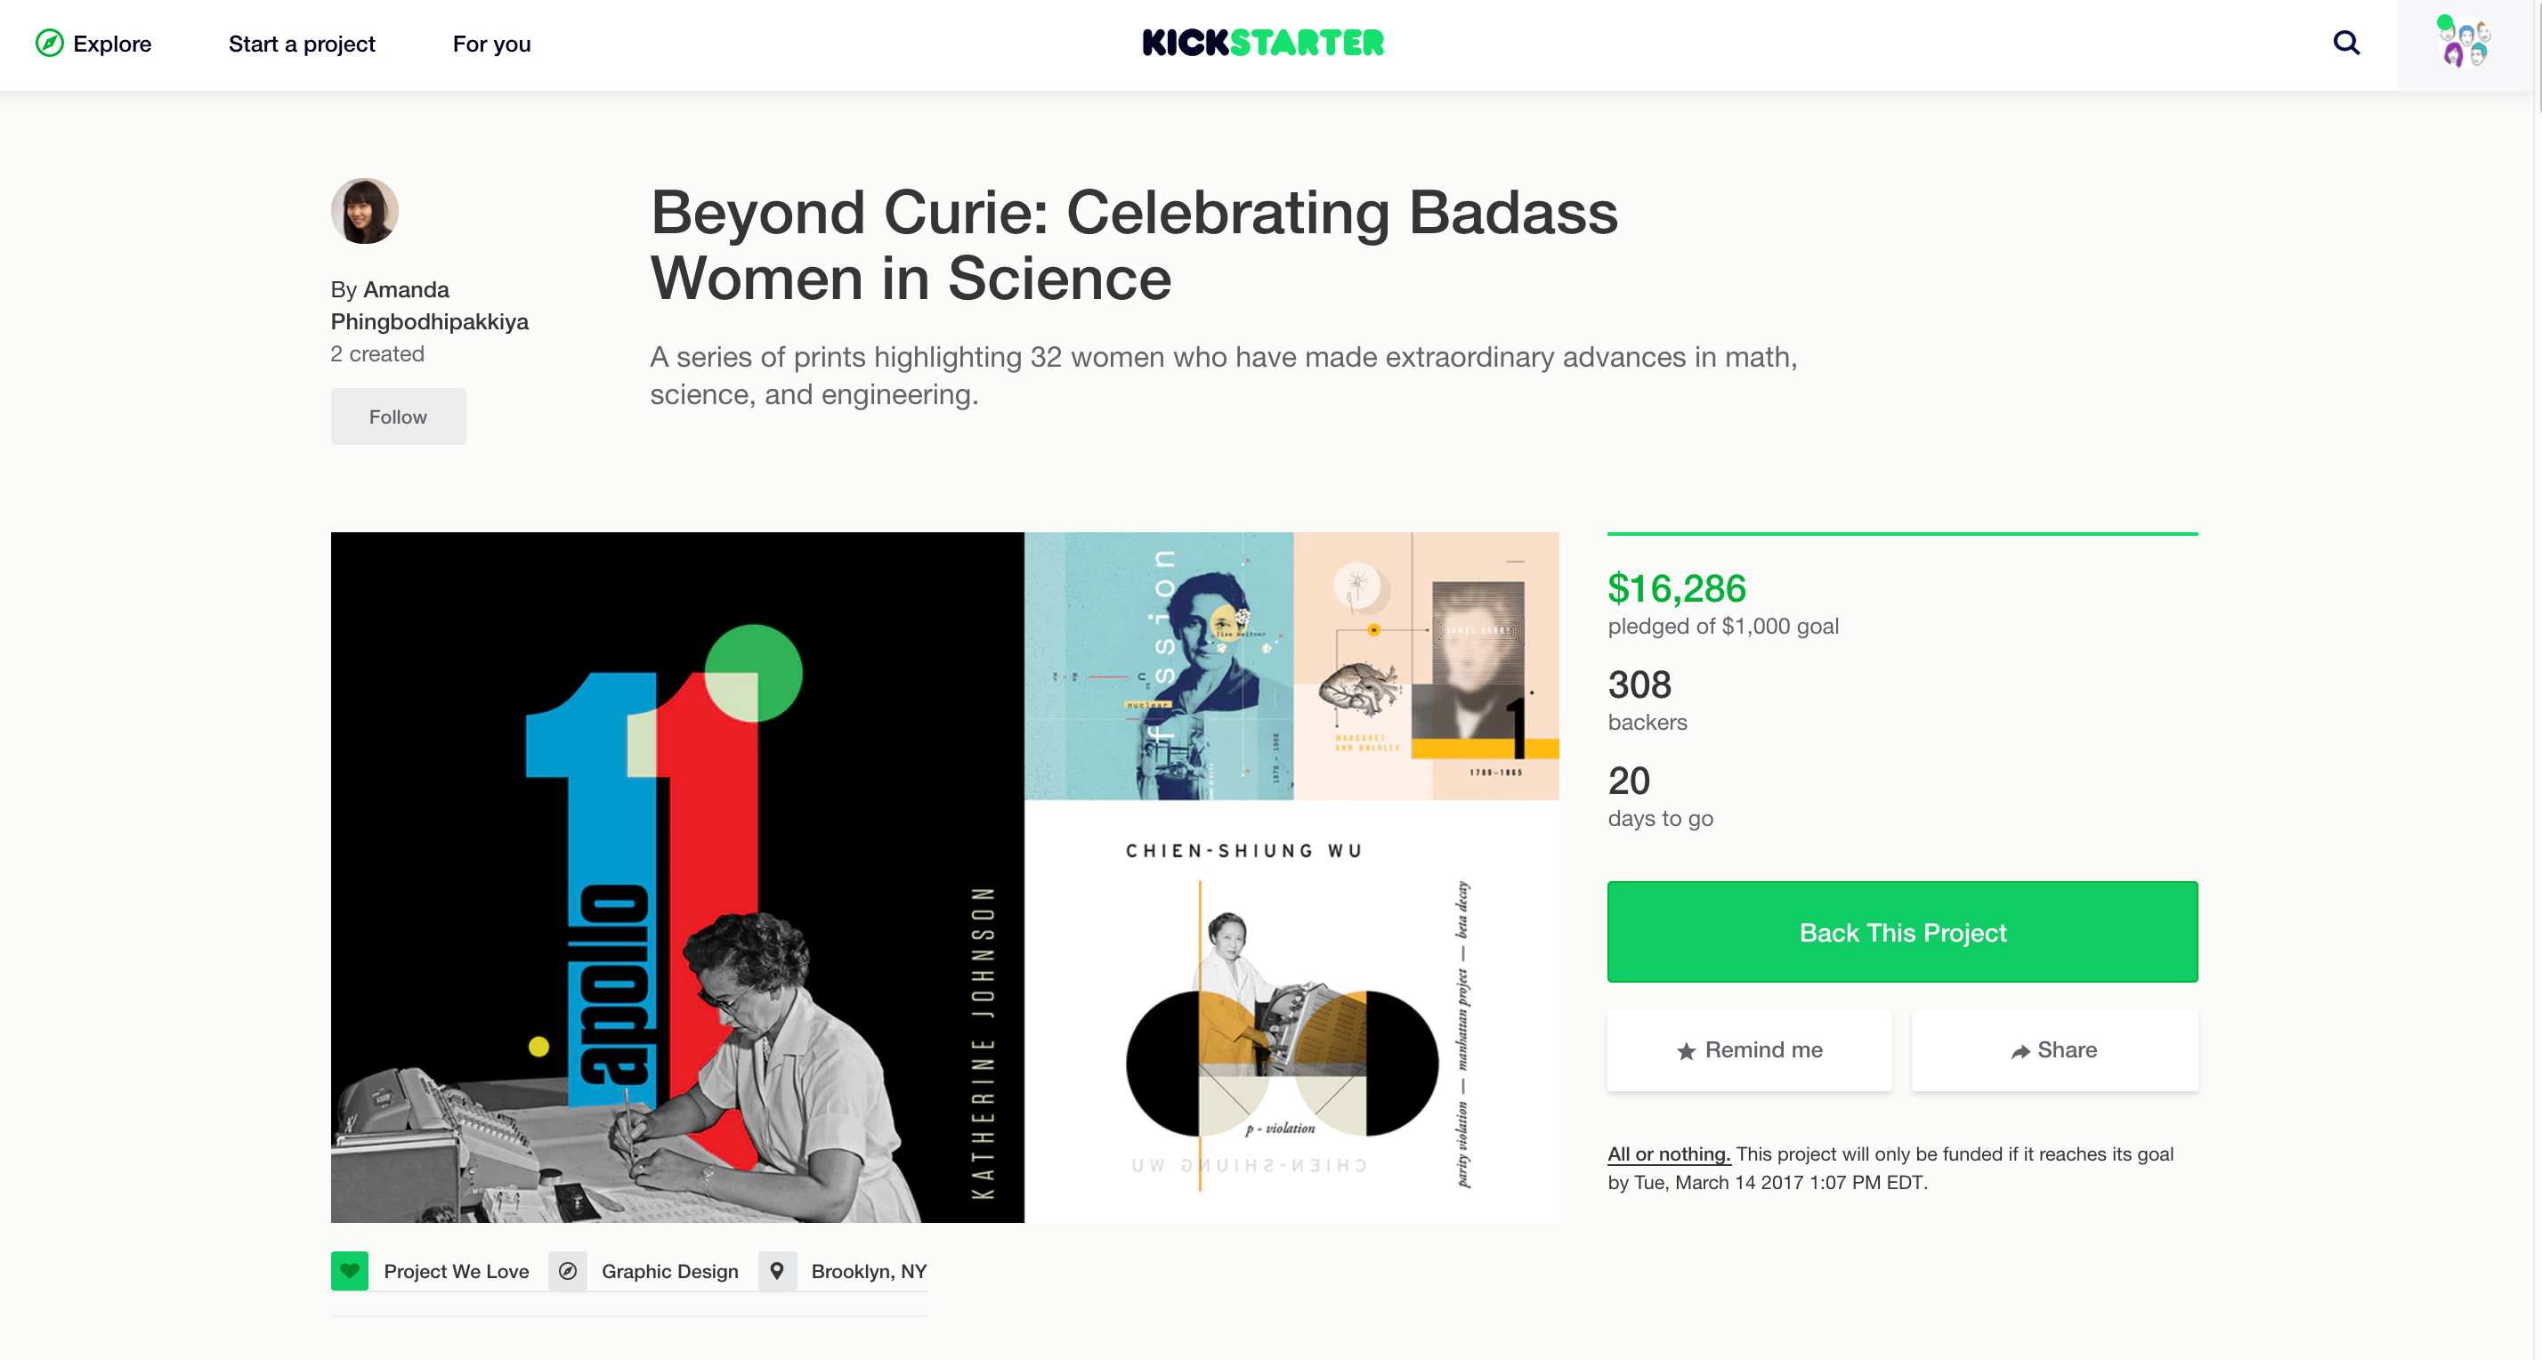The height and width of the screenshot is (1360, 2542).
Task: Follow Amanda Phingbodhipakkiya
Action: tap(398, 417)
